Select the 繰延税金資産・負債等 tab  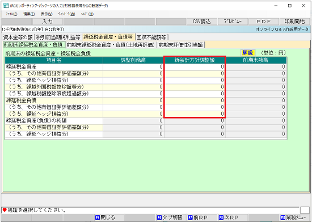point(108,37)
